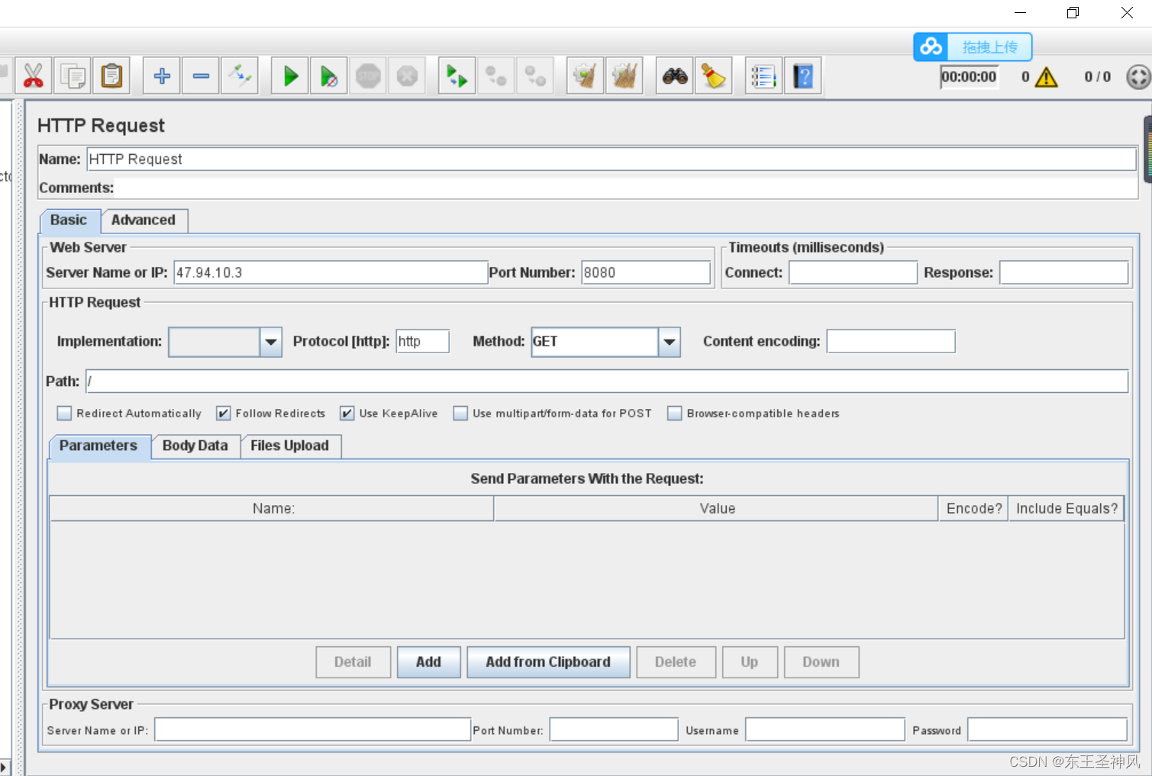Click the Cut scissors icon in toolbar
This screenshot has width=1152, height=776.
[34, 76]
